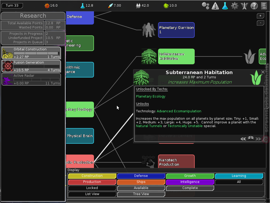
Task: Close the Subterranean Habitation popup
Action: tap(263, 72)
